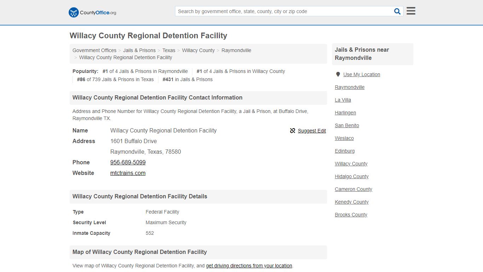483x272 pixels.
Task: Open Raymondville breadcrumb link
Action: pyautogui.click(x=236, y=50)
